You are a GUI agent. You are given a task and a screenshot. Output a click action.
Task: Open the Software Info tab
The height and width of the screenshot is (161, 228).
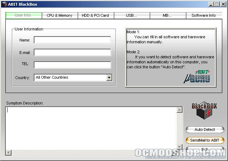(204, 15)
